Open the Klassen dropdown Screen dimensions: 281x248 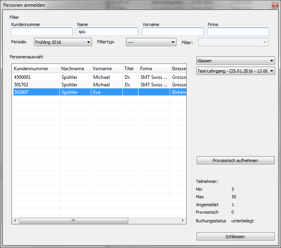tap(235, 61)
